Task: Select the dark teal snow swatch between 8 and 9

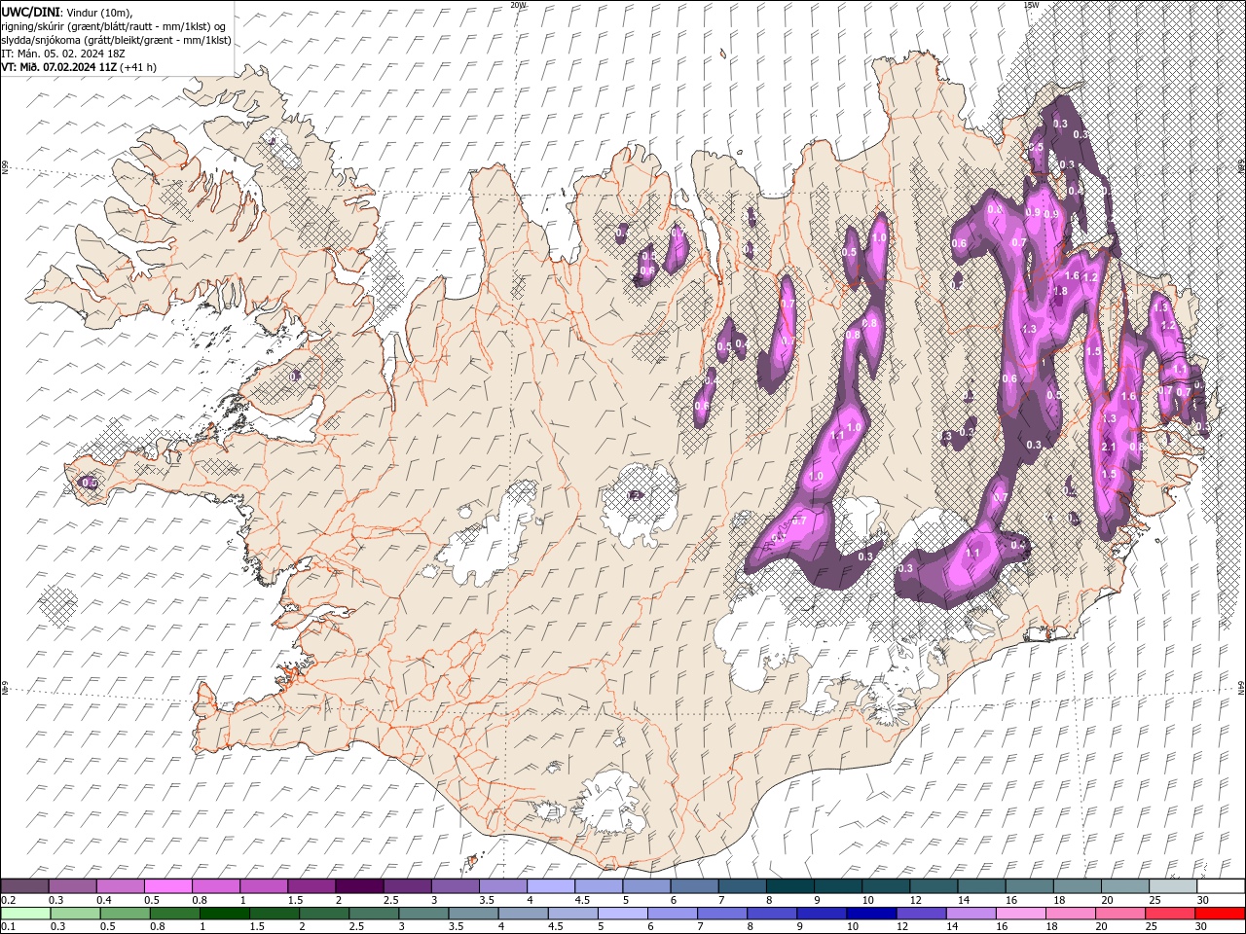Action: pos(789,886)
